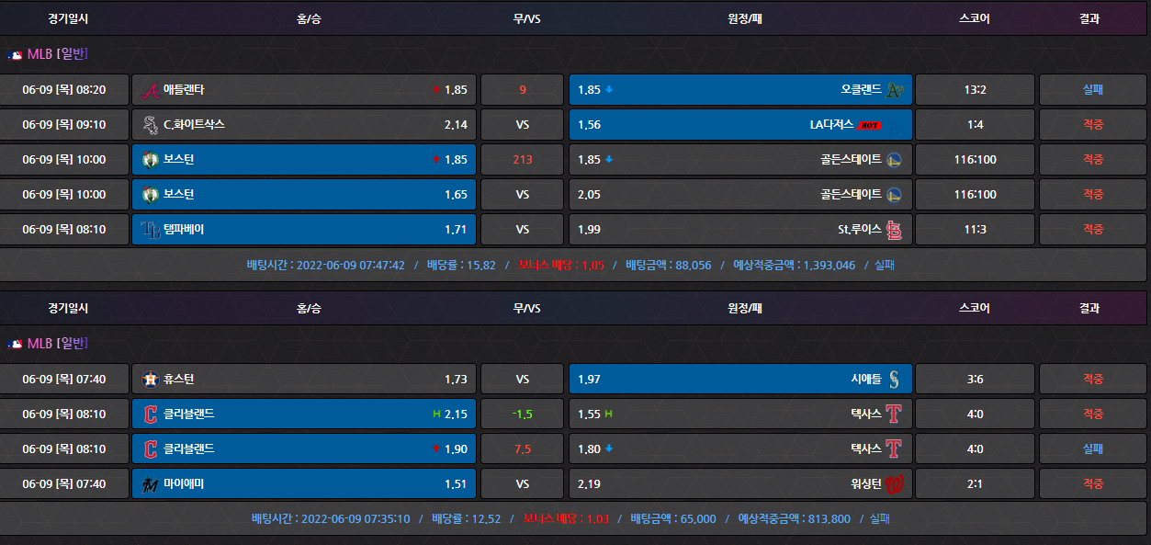Click the Houston Astros logo

pyautogui.click(x=150, y=380)
